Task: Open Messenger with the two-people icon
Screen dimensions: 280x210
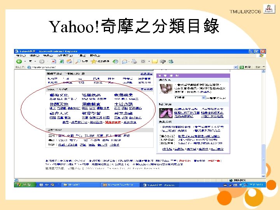Action: click(x=171, y=61)
